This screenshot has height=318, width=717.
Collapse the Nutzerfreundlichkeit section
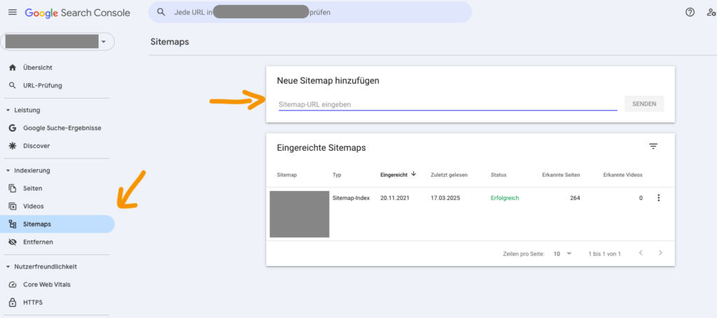pos(8,266)
